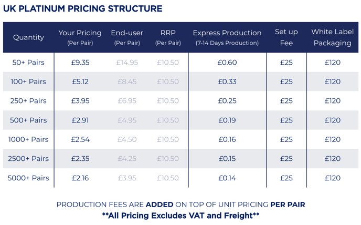
Task: Select the 500+ Pairs row label
Action: click(x=28, y=120)
